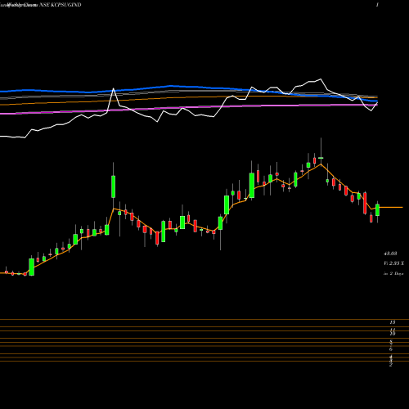The height and width of the screenshot is (409, 409).
Task: Click the axis label 13
Action: tap(393, 322)
